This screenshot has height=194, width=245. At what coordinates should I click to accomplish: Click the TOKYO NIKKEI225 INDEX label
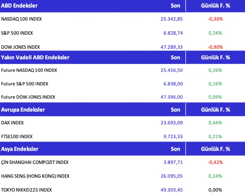27,190
